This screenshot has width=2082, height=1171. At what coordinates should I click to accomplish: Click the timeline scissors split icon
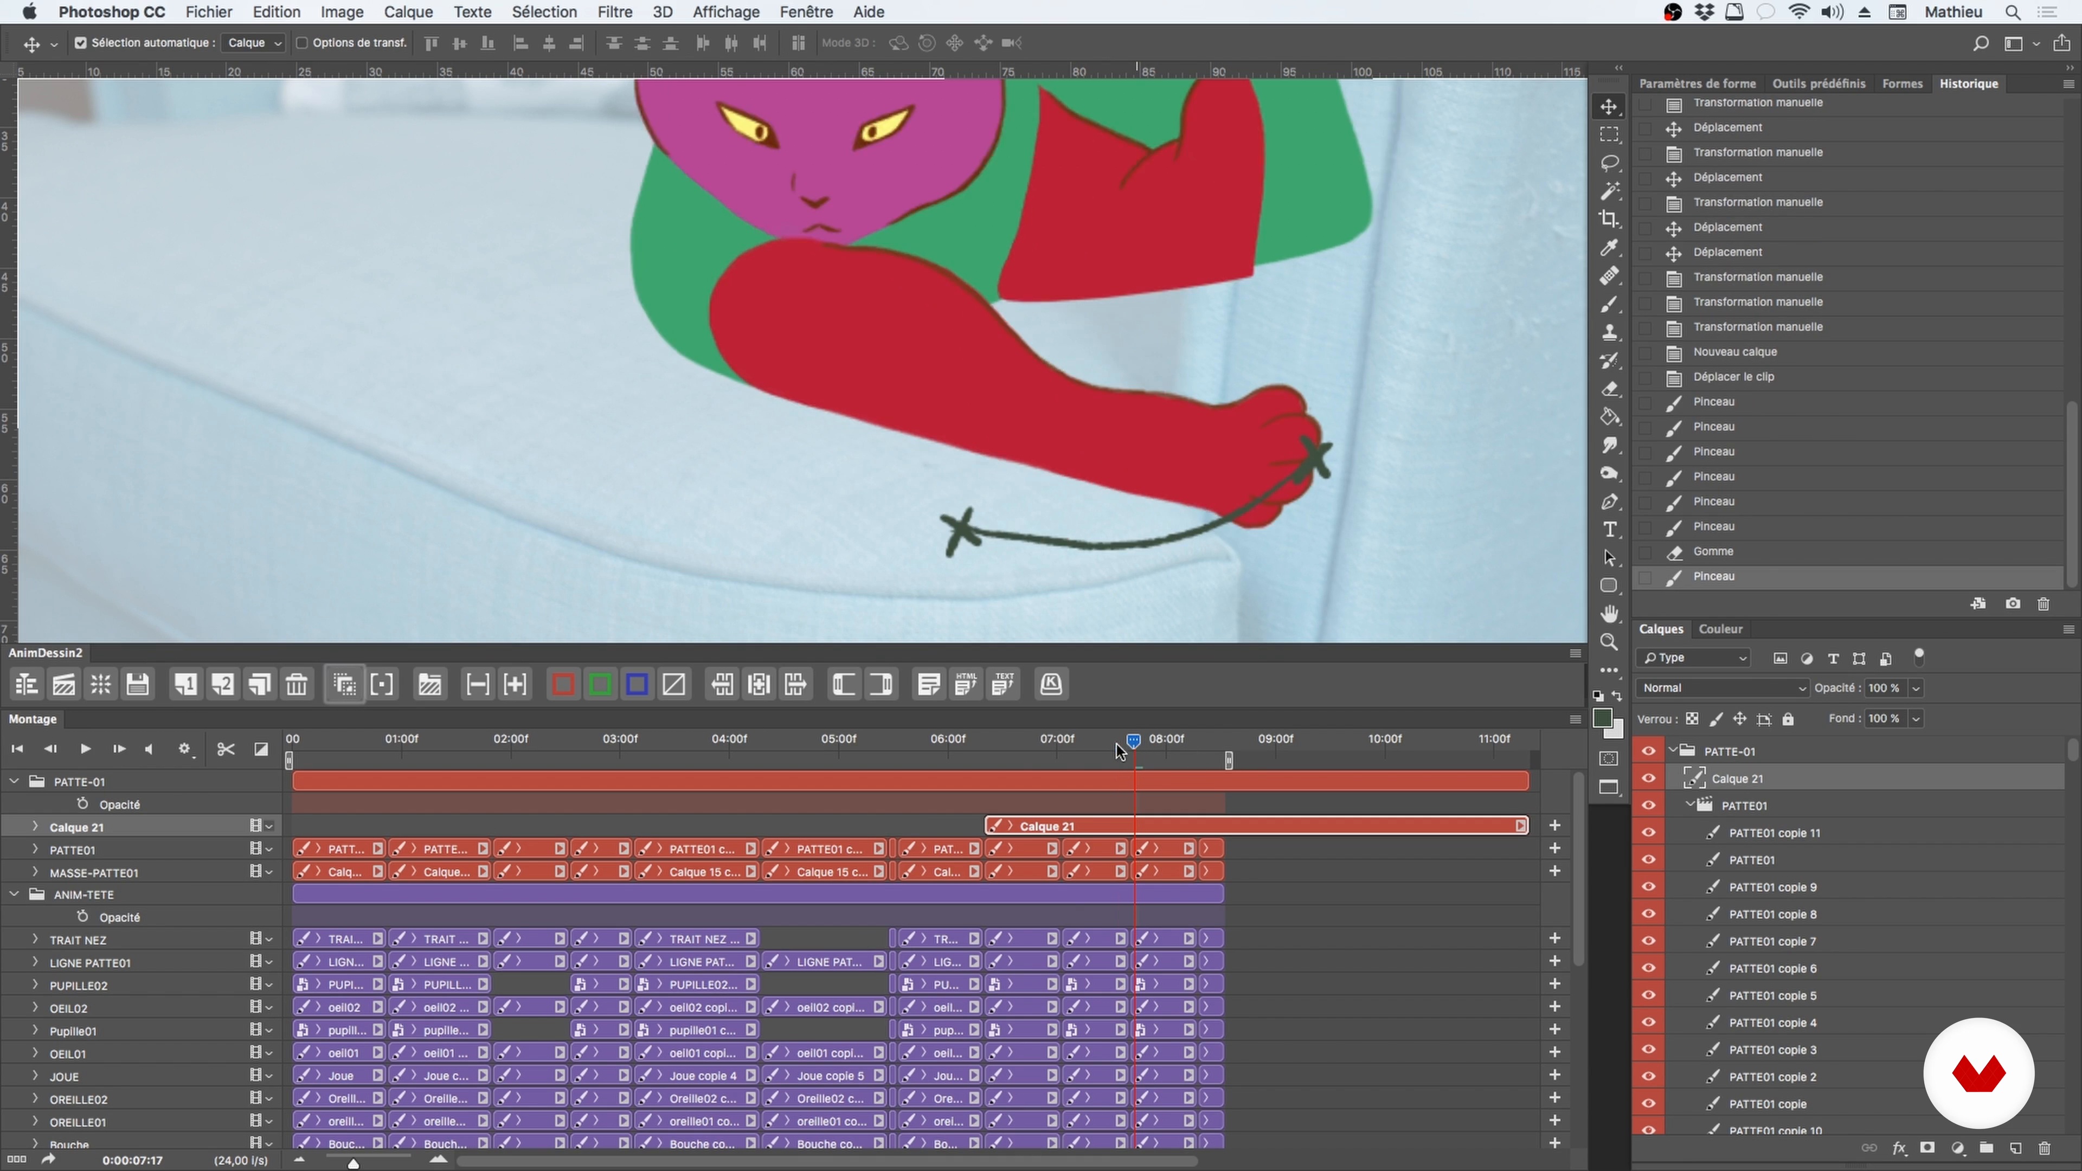[x=226, y=749]
